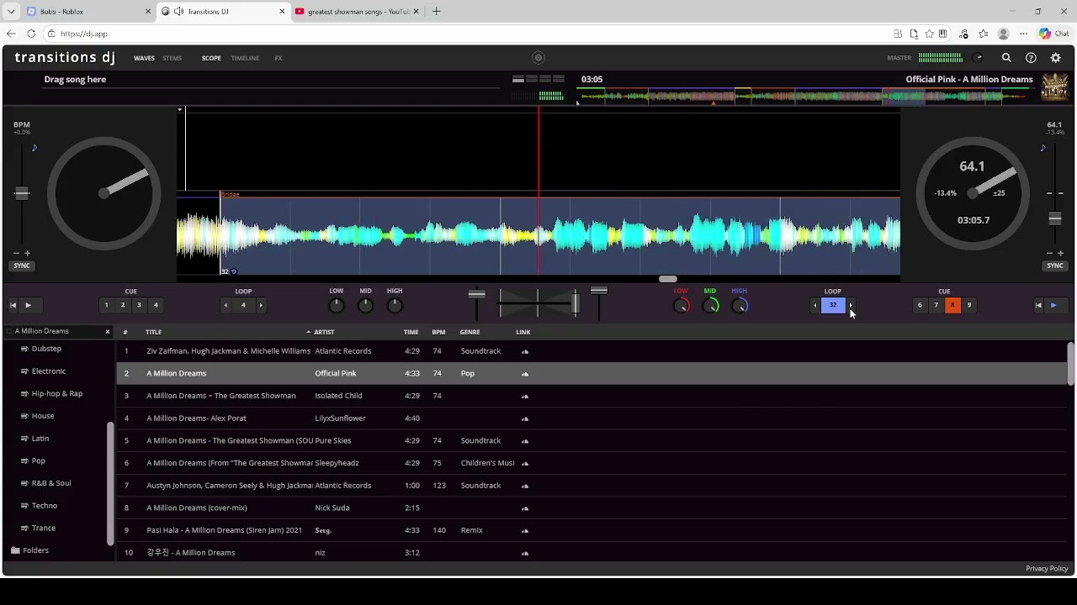The width and height of the screenshot is (1077, 605).
Task: Click the left deck MID EQ knob
Action: (x=365, y=306)
